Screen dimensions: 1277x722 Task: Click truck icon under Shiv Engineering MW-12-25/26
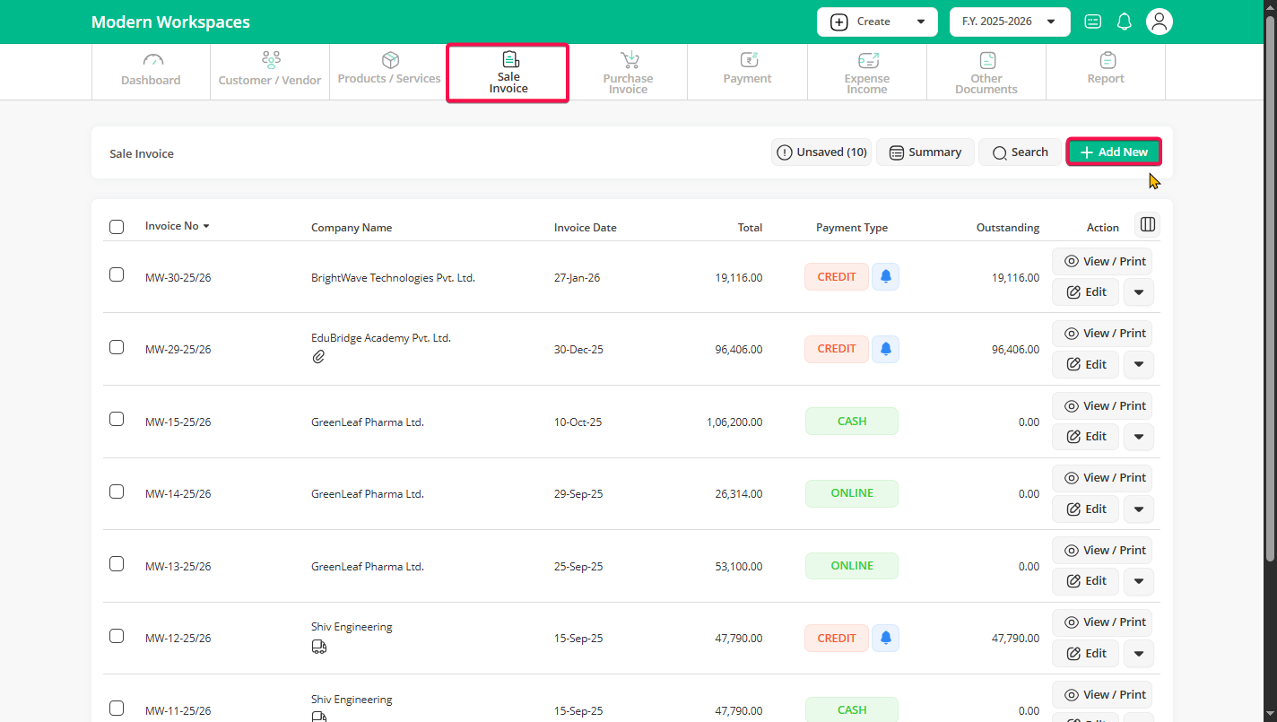point(318,646)
